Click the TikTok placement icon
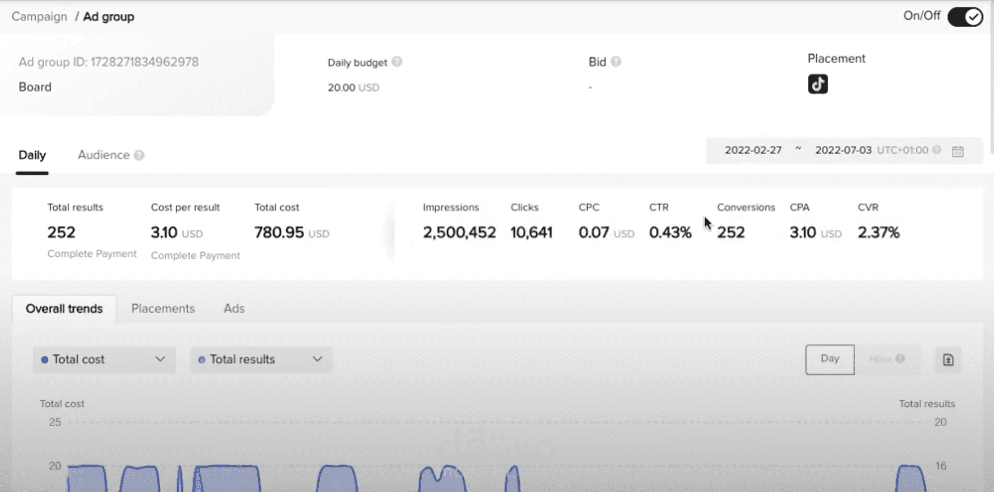 coord(818,84)
